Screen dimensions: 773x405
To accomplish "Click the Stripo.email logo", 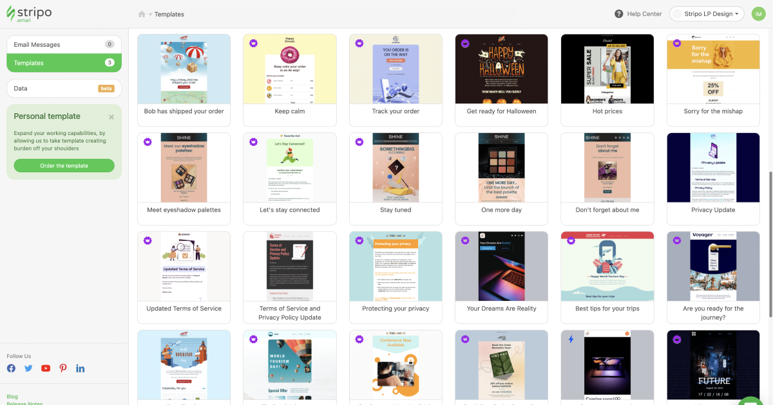I will coord(29,14).
